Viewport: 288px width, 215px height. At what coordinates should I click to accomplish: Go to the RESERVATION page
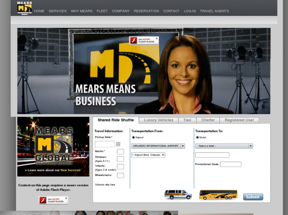tap(147, 11)
